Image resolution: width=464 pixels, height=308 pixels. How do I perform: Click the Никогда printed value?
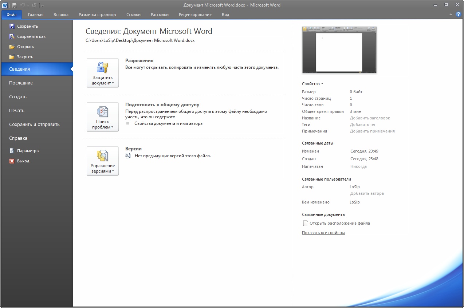[358, 166]
